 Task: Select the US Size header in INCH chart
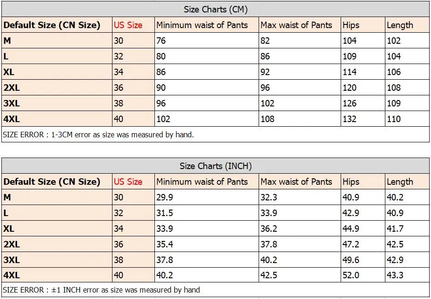tap(128, 182)
